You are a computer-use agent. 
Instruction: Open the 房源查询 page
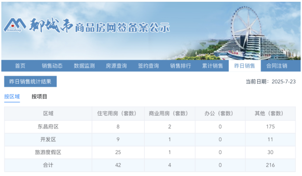pyautogui.click(x=116, y=66)
